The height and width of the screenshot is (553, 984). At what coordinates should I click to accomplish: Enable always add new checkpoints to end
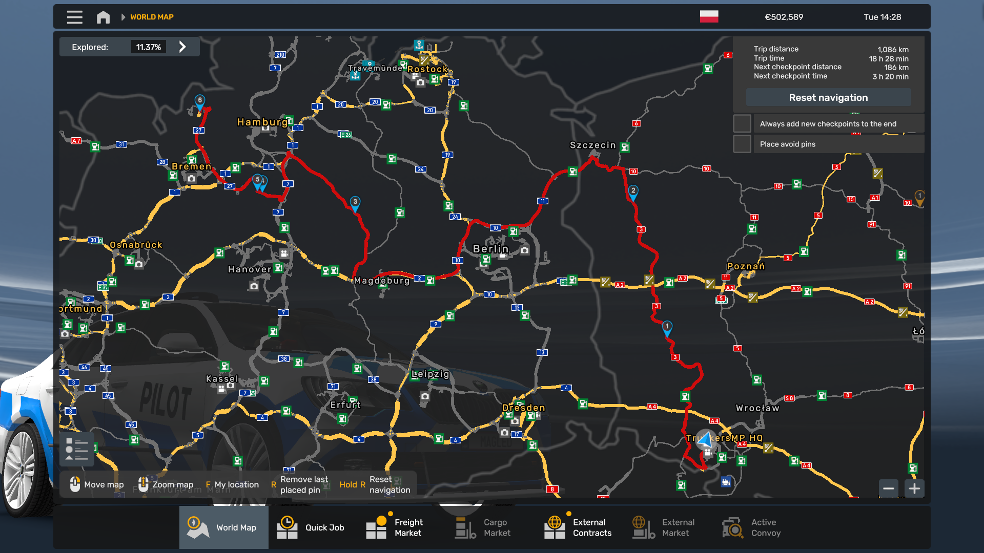click(x=742, y=123)
